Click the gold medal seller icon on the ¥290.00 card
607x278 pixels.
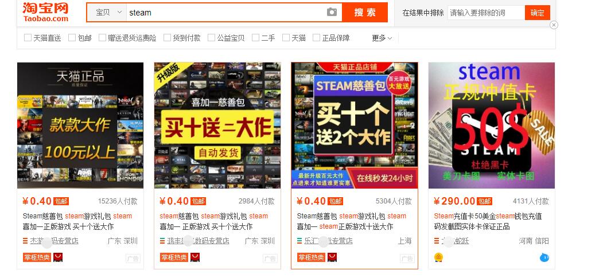[x=438, y=257]
